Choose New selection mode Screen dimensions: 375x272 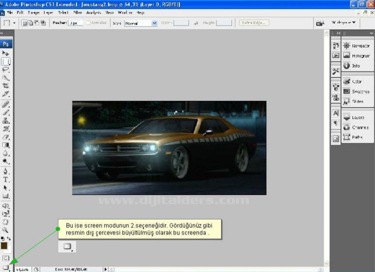coord(24,23)
